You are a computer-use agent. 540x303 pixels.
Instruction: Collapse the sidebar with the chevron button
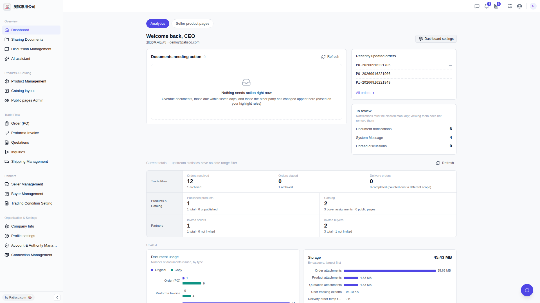click(x=57, y=297)
